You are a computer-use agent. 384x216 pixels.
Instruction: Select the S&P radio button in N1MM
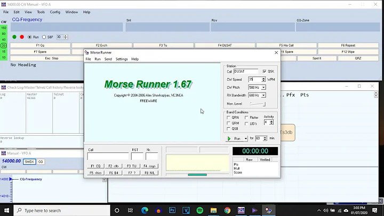44,37
